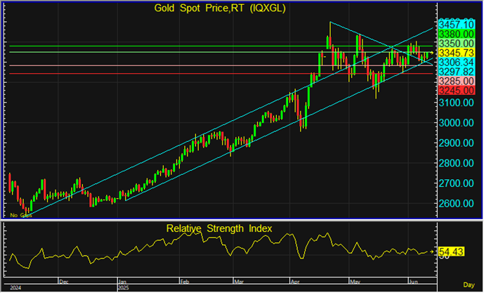Click the Day interval label
Screen dimensions: 484x293
(x=469, y=285)
